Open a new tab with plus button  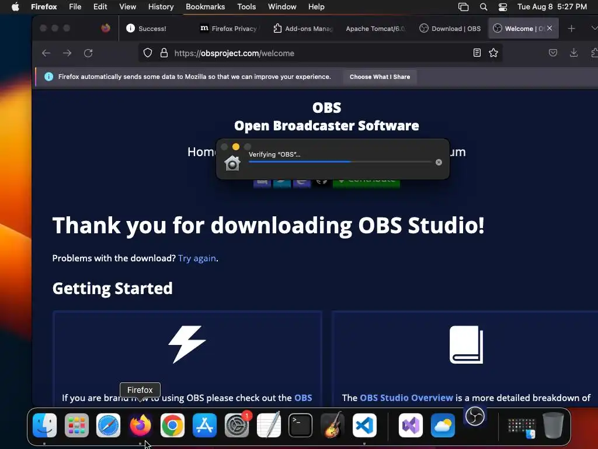pos(571,28)
